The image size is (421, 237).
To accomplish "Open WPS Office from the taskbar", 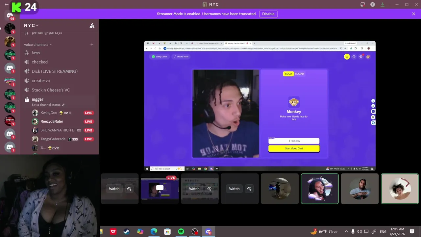I will click(113, 232).
